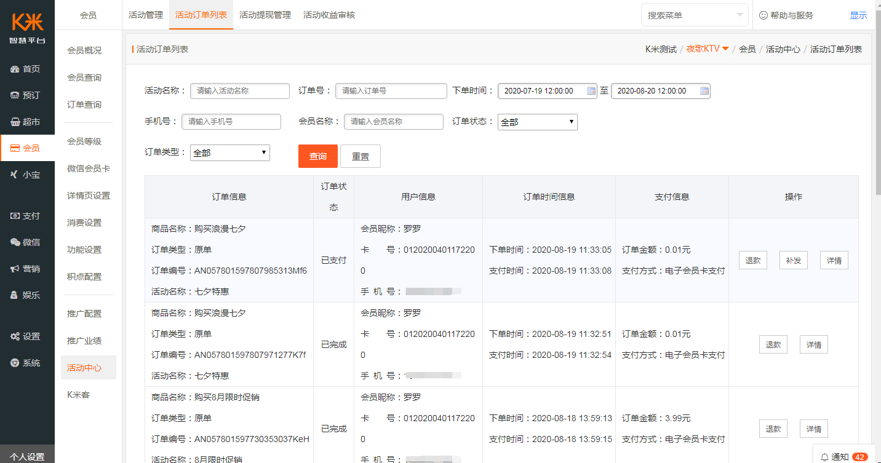The height and width of the screenshot is (463, 881).
Task: Expand the 夜歌KTV store selector arrow
Action: point(725,49)
